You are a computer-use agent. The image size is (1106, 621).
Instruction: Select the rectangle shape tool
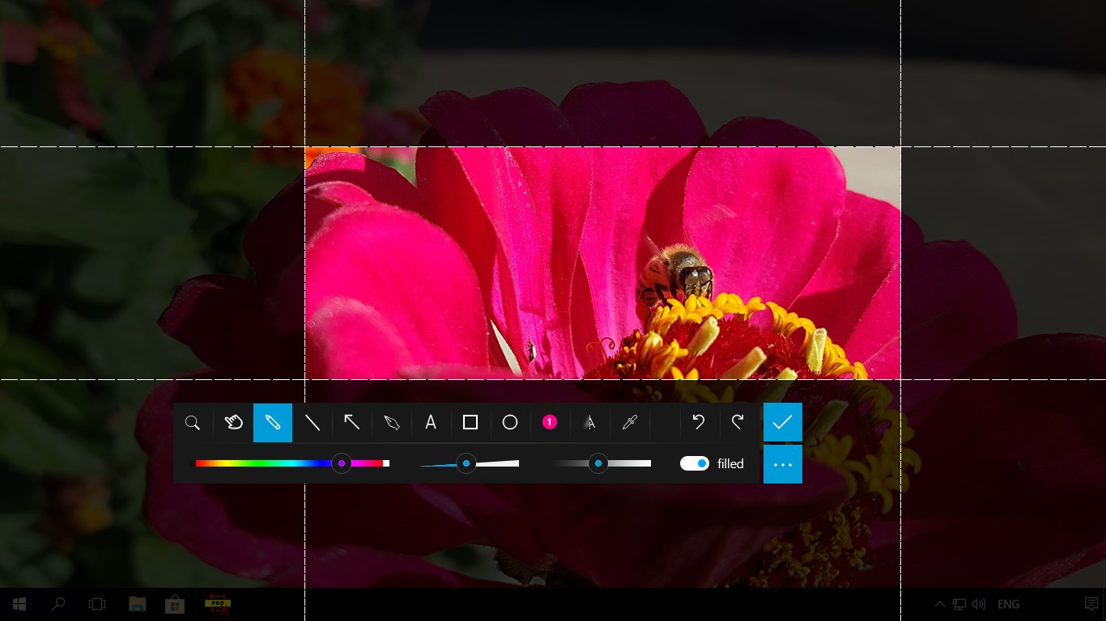click(470, 423)
